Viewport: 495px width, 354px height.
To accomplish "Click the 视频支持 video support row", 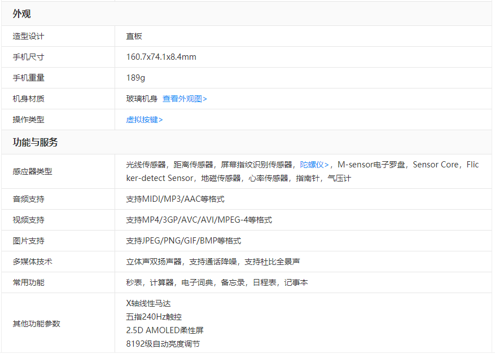I will pyautogui.click(x=24, y=220).
